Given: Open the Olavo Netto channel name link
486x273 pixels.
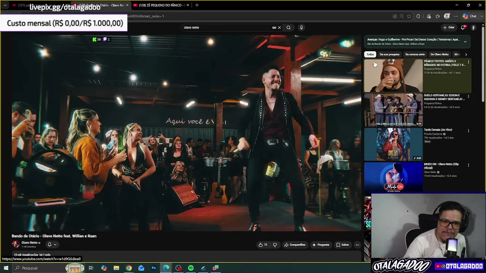Looking at the screenshot, I should point(29,243).
